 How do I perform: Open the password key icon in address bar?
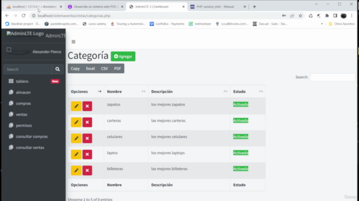(284, 16)
